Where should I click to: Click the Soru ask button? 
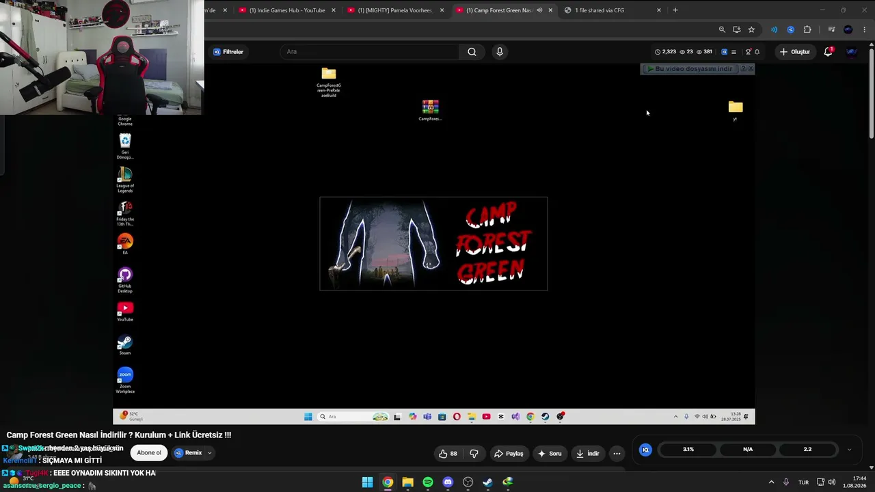(550, 454)
